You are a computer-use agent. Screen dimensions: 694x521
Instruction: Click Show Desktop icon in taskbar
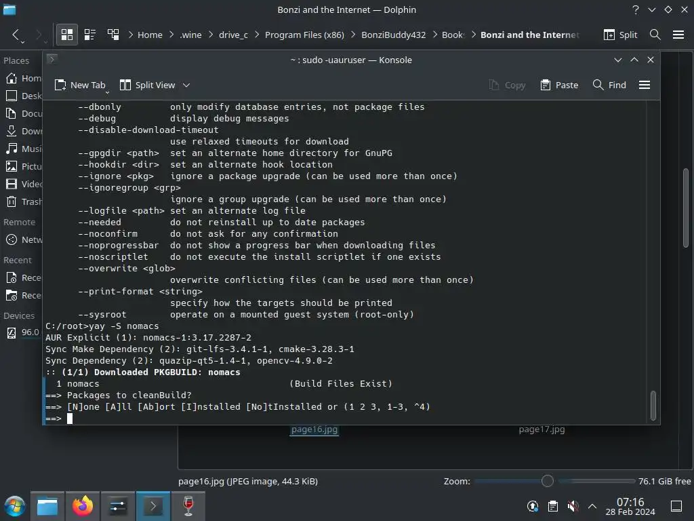676,506
